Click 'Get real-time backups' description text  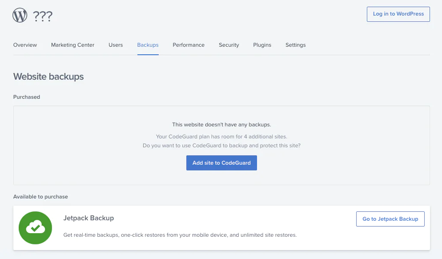click(x=180, y=235)
